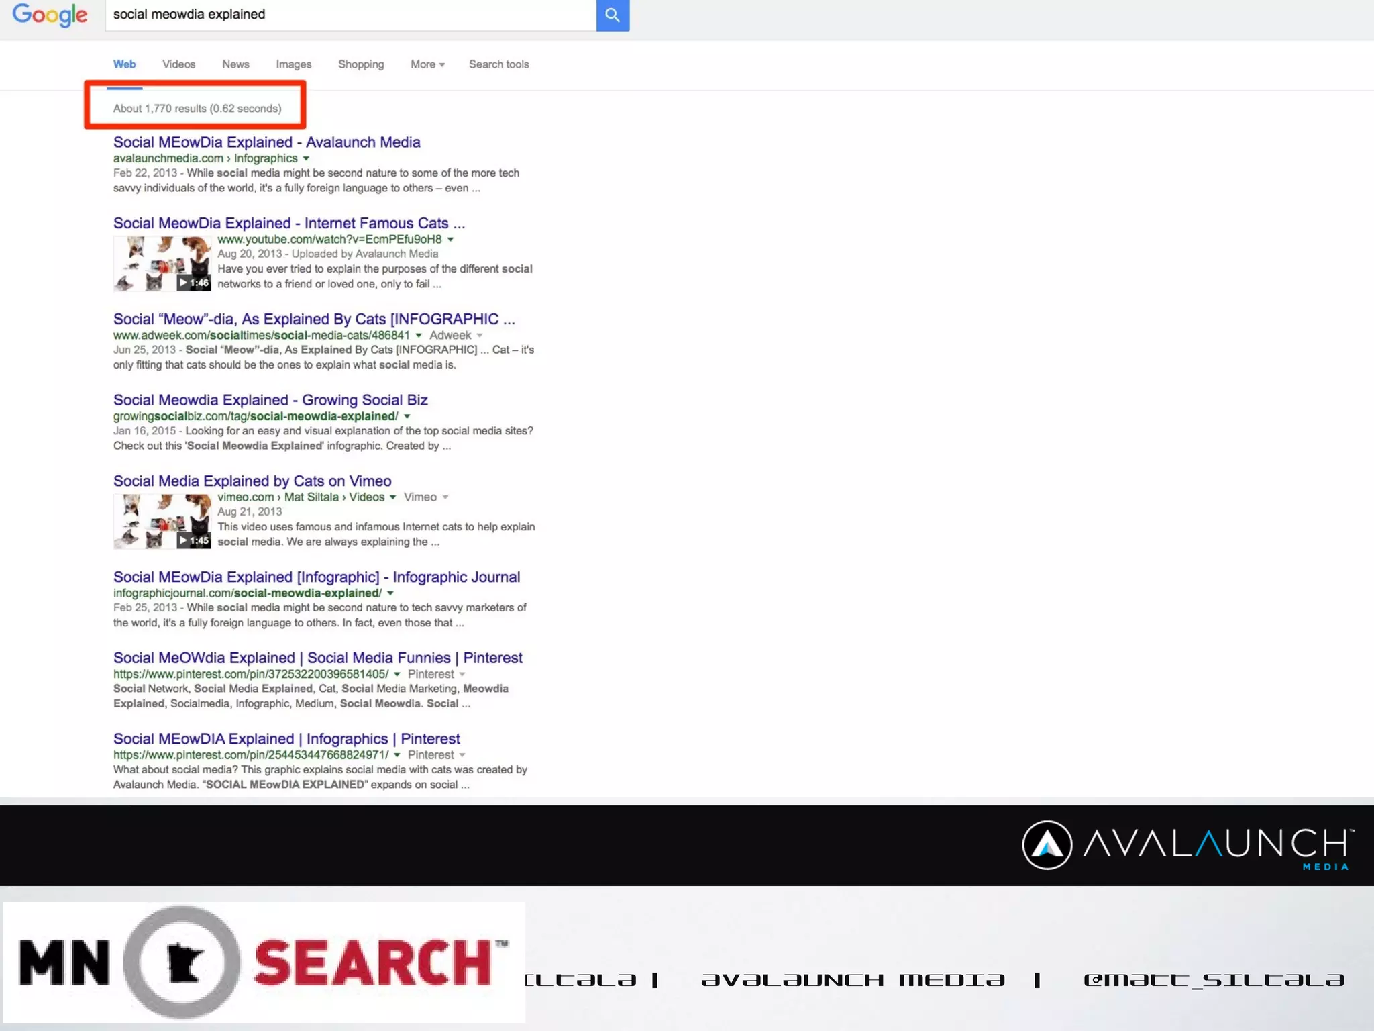Viewport: 1374px width, 1031px height.
Task: Click the 'About 1,770 results' count text
Action: [197, 109]
